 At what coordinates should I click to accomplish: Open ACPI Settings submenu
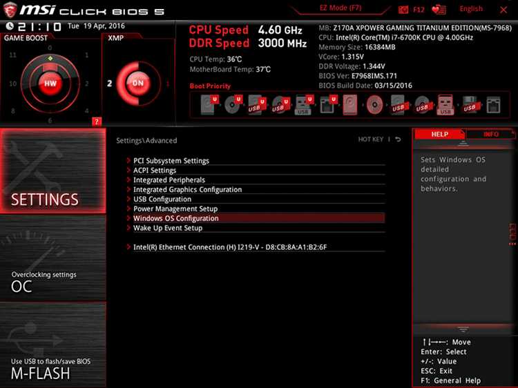click(256, 171)
